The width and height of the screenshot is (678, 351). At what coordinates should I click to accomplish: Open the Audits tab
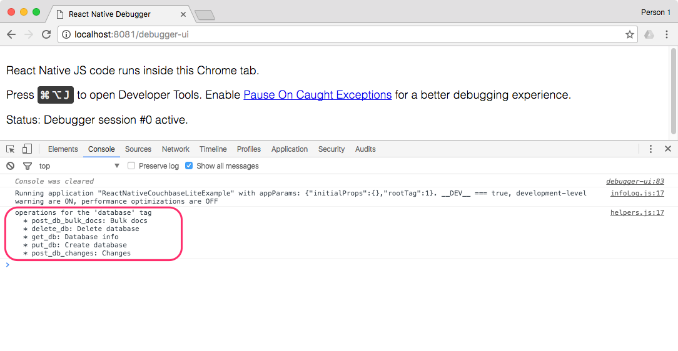click(x=365, y=149)
